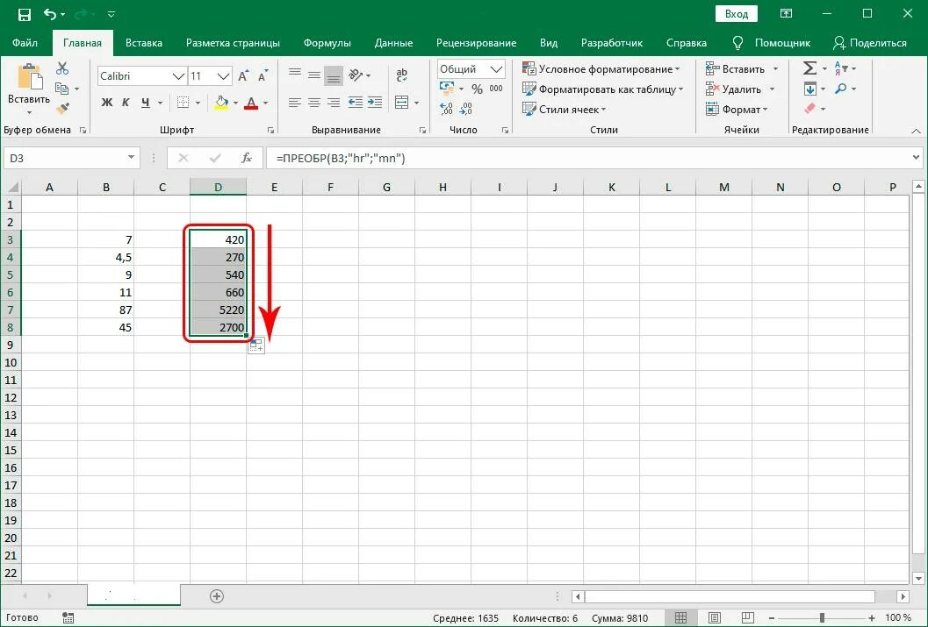Viewport: 928px width, 627px height.
Task: Toggle bold formatting (Ж)
Action: point(106,103)
